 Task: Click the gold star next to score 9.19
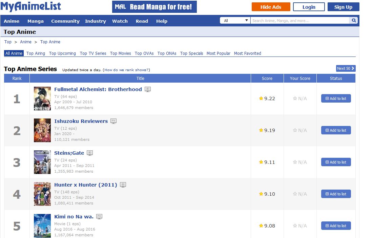261,130
